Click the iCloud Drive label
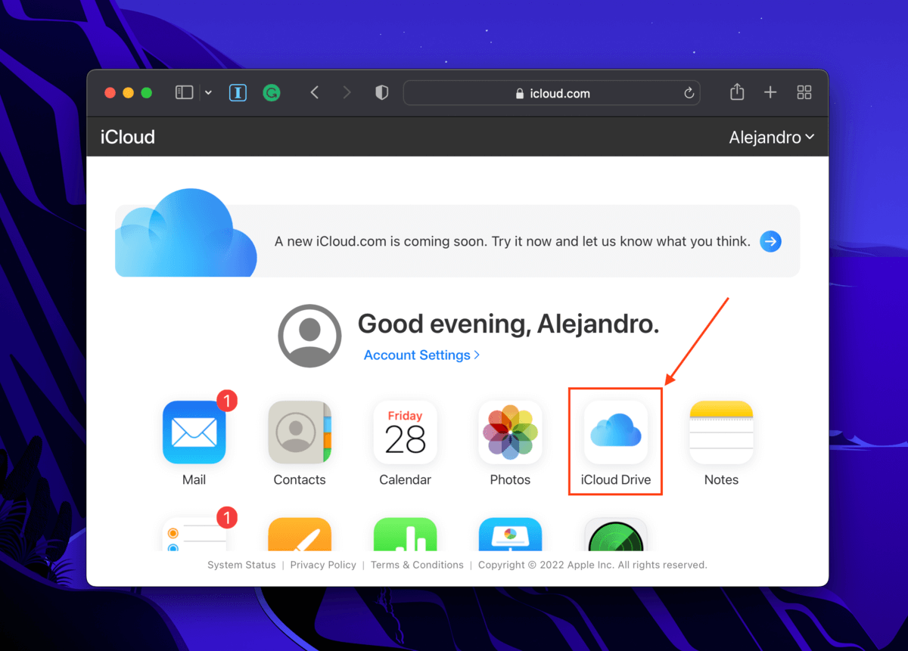This screenshot has height=651, width=908. click(x=616, y=480)
